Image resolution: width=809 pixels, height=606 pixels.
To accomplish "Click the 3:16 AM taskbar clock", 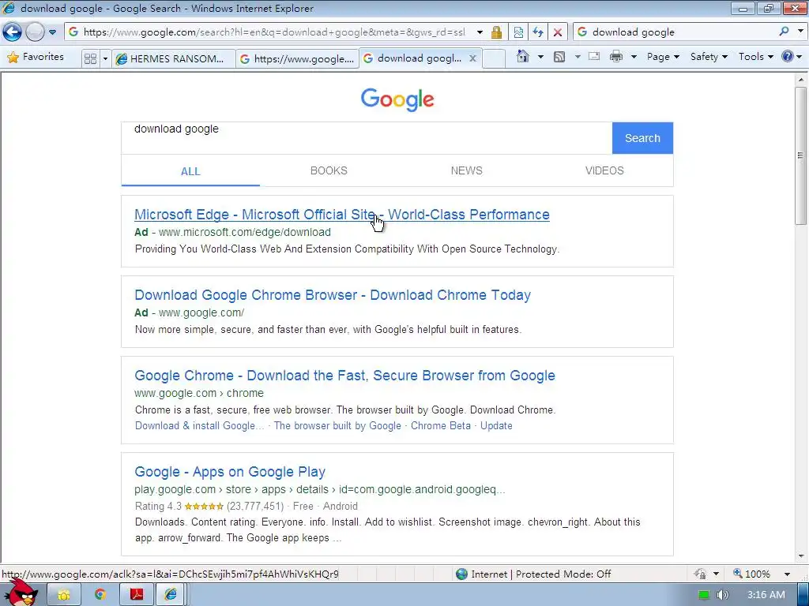I will tap(766, 595).
